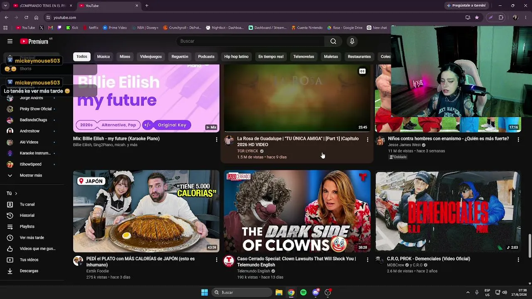Open options menu for Caso Cerrado video
This screenshot has width=532, height=299.
tap(367, 260)
